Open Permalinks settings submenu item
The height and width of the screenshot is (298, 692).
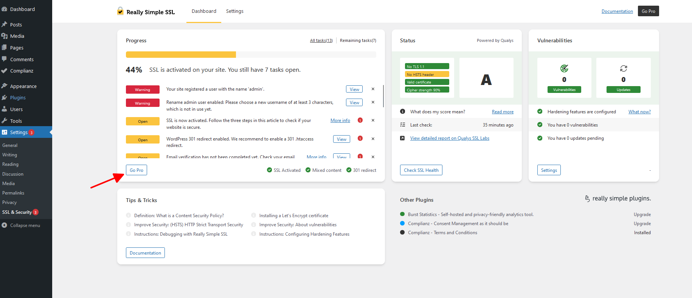pos(13,193)
